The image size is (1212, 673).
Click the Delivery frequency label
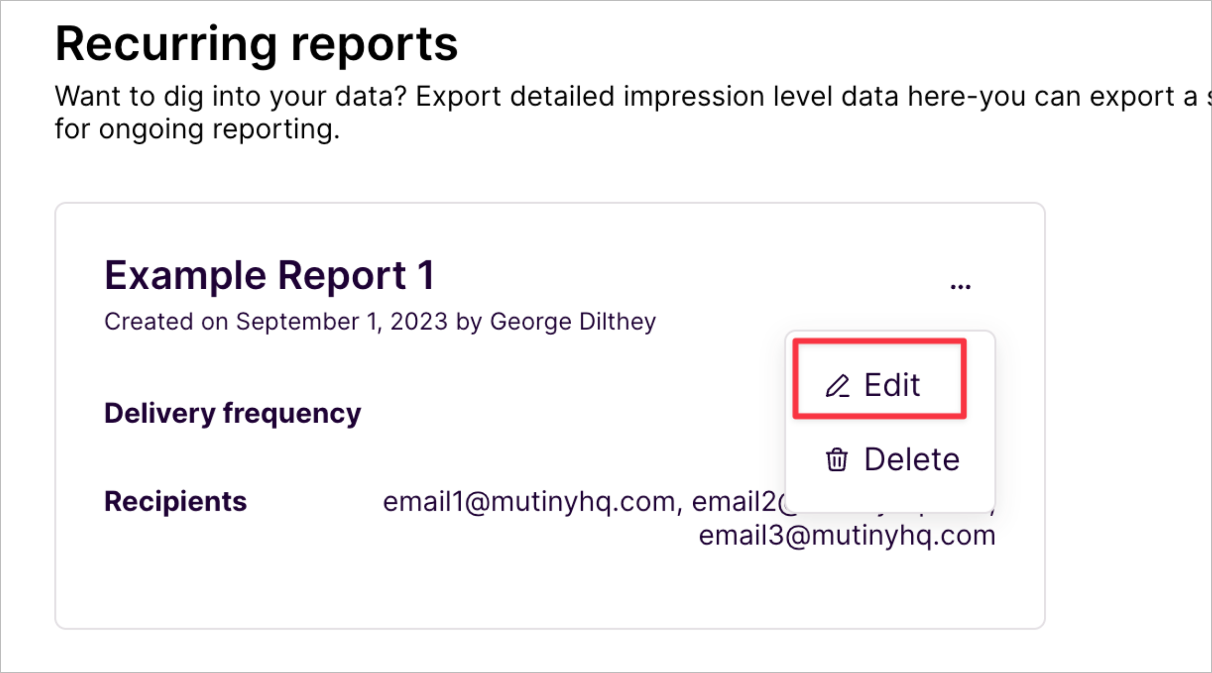(233, 413)
